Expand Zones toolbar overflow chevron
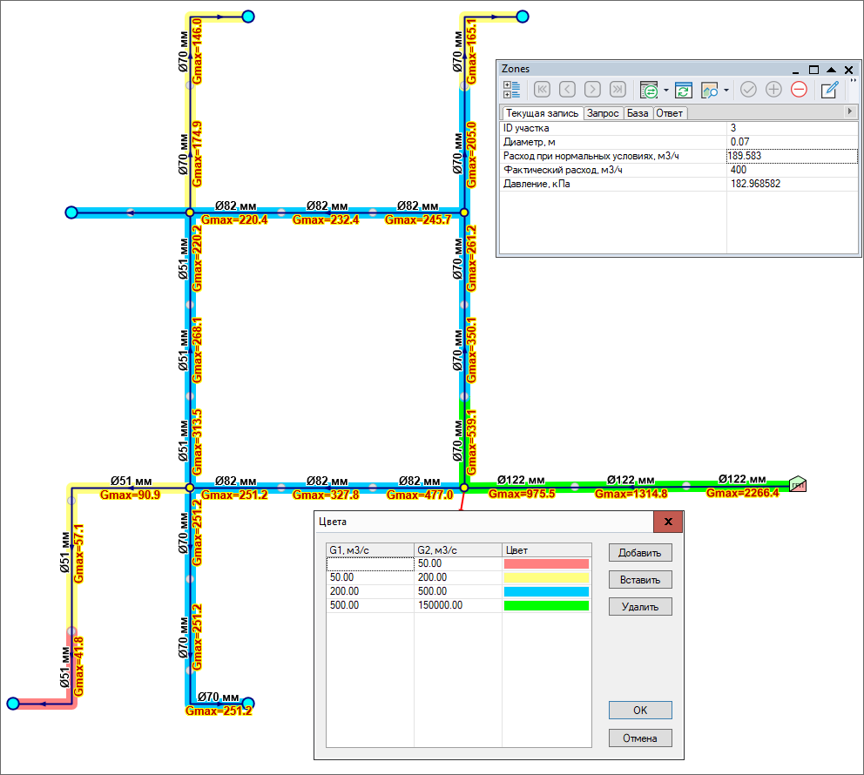864x775 pixels. (x=854, y=80)
